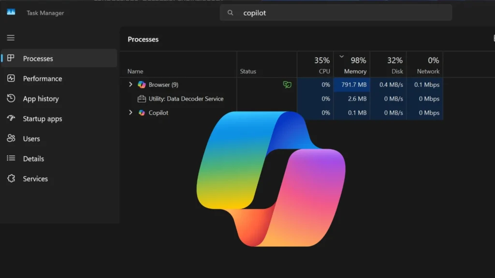495x278 pixels.
Task: Click the 2.6 MB memory cell
Action: coord(352,98)
